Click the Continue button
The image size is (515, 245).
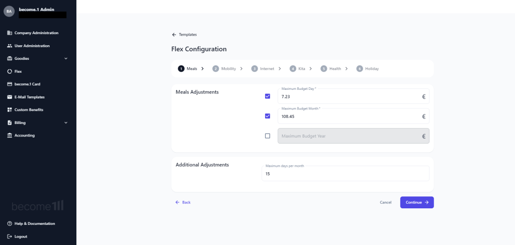click(417, 202)
